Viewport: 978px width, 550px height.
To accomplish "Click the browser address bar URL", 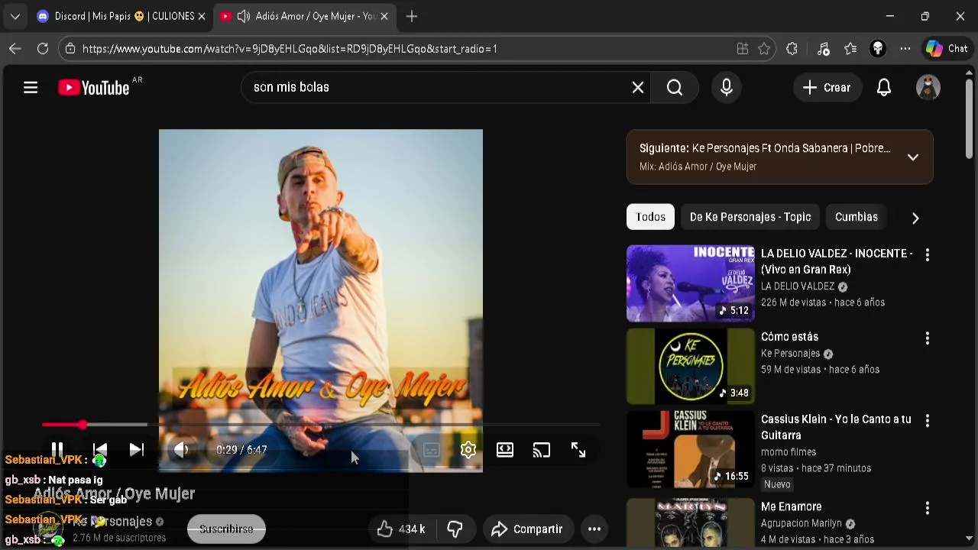I will point(290,49).
